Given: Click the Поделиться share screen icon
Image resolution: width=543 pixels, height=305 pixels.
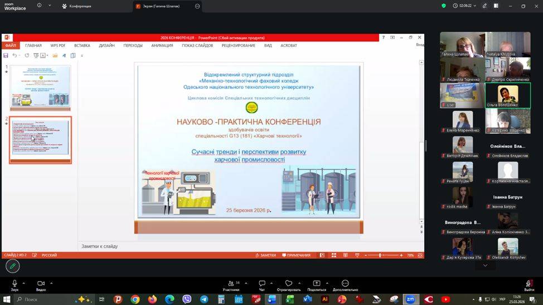Looking at the screenshot, I should [317, 284].
